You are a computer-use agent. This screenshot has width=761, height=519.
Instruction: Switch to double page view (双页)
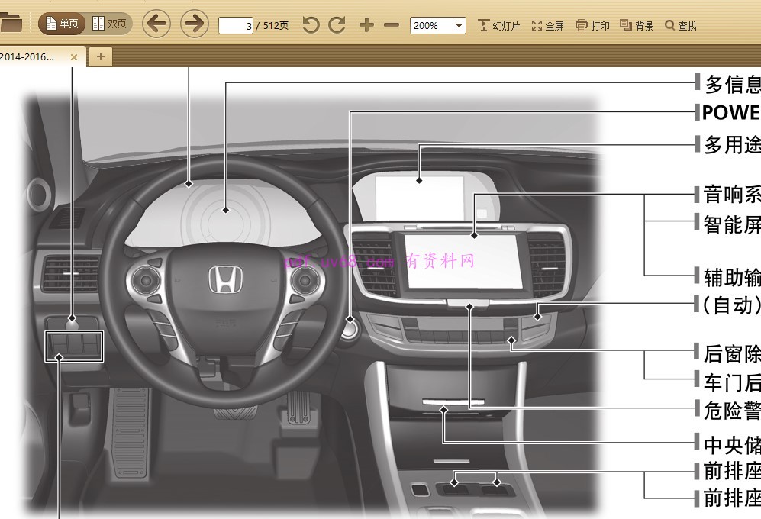[x=109, y=24]
